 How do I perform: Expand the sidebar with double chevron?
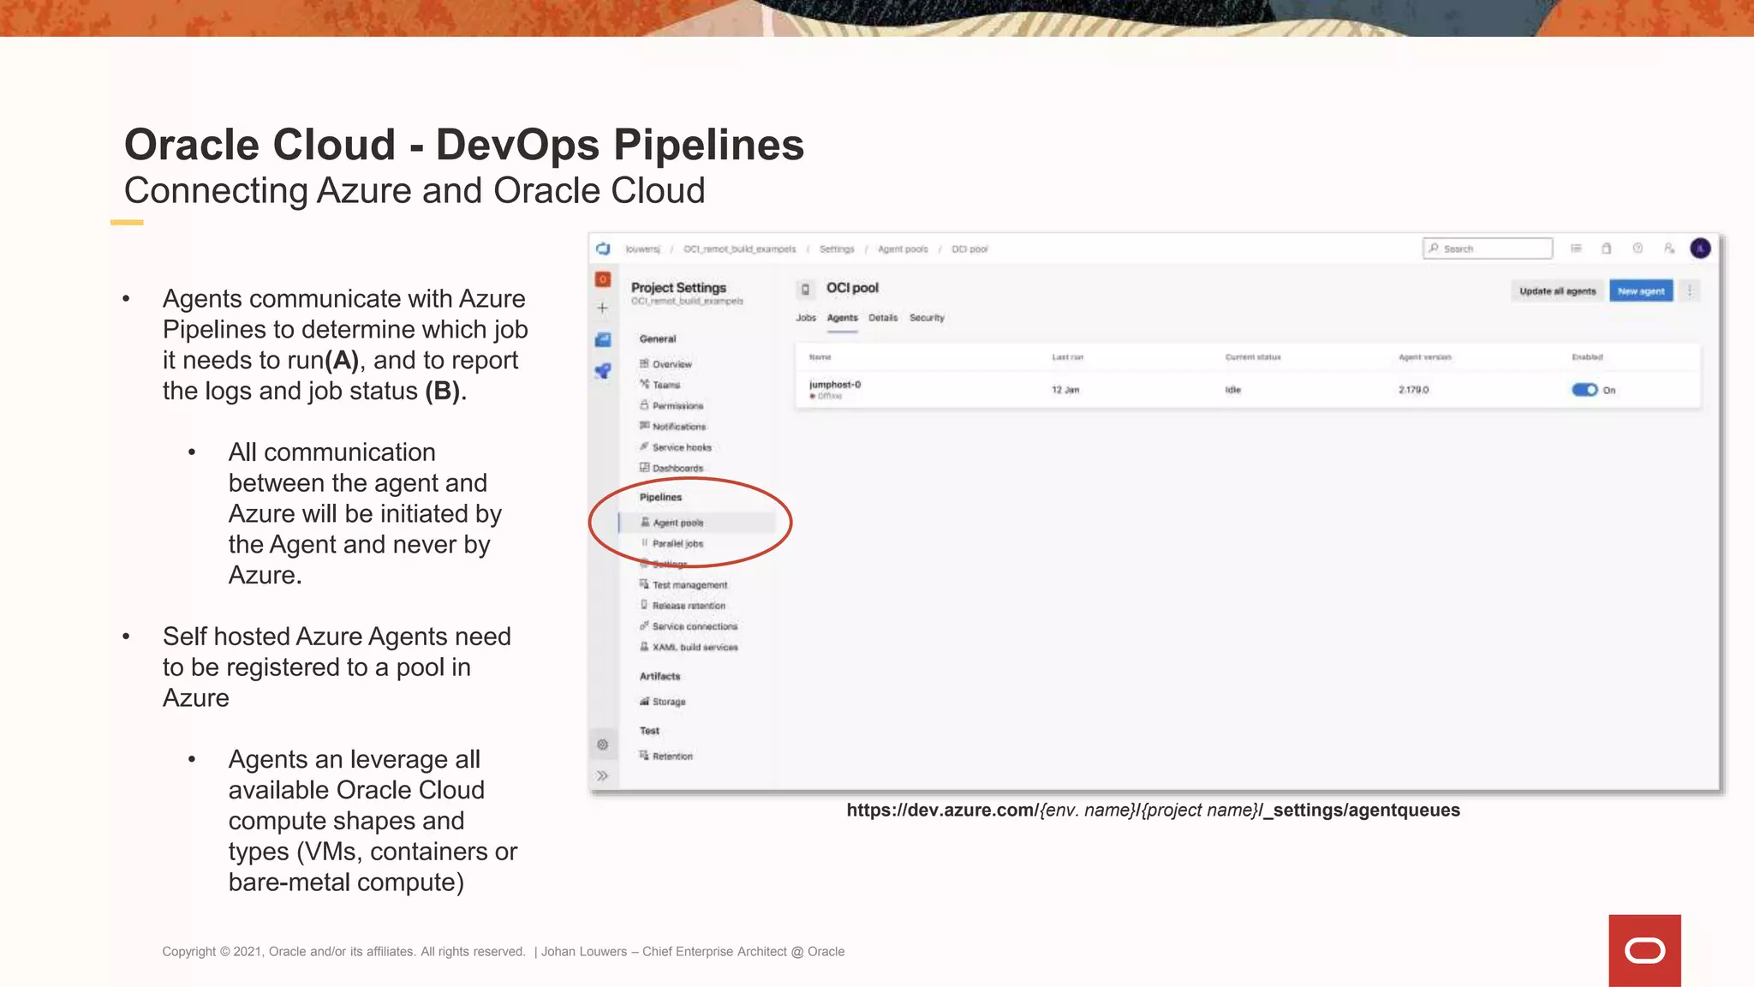click(603, 775)
